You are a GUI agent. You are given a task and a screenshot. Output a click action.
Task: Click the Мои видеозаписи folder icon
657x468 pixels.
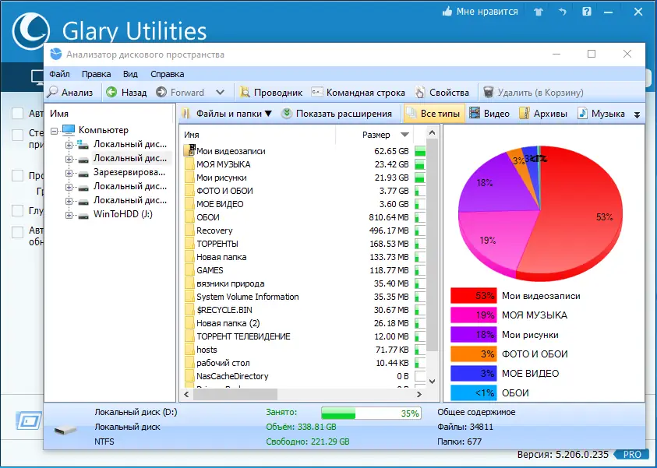(190, 151)
